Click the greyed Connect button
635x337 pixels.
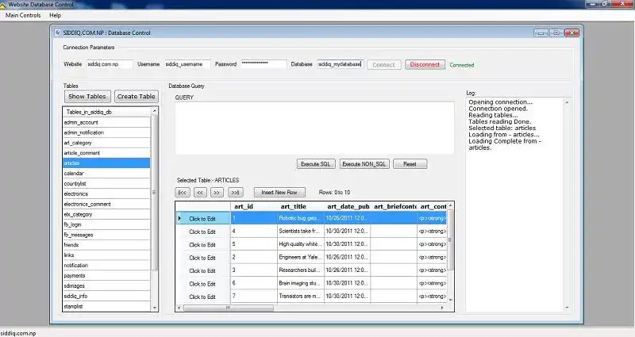(384, 65)
